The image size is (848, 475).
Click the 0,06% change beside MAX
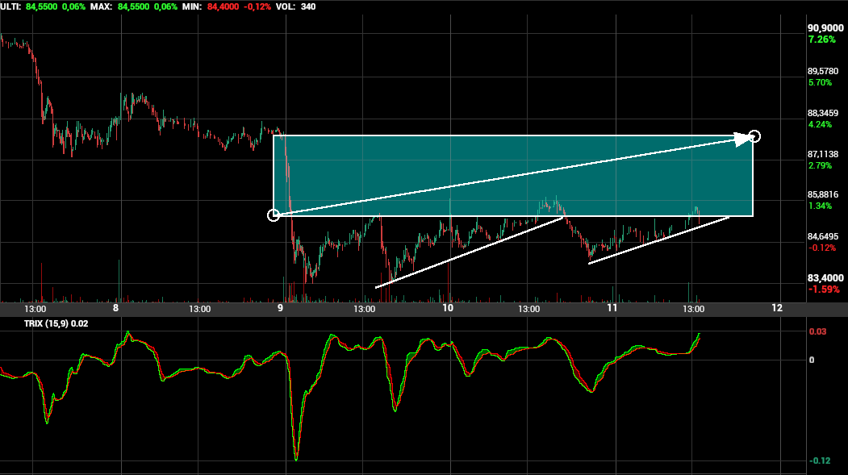(x=165, y=7)
